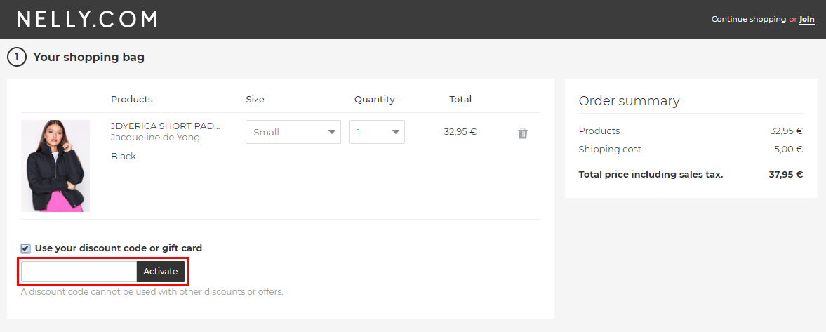Click the Quantity column header
Viewport: 826px width, 332px height.
[x=374, y=99]
